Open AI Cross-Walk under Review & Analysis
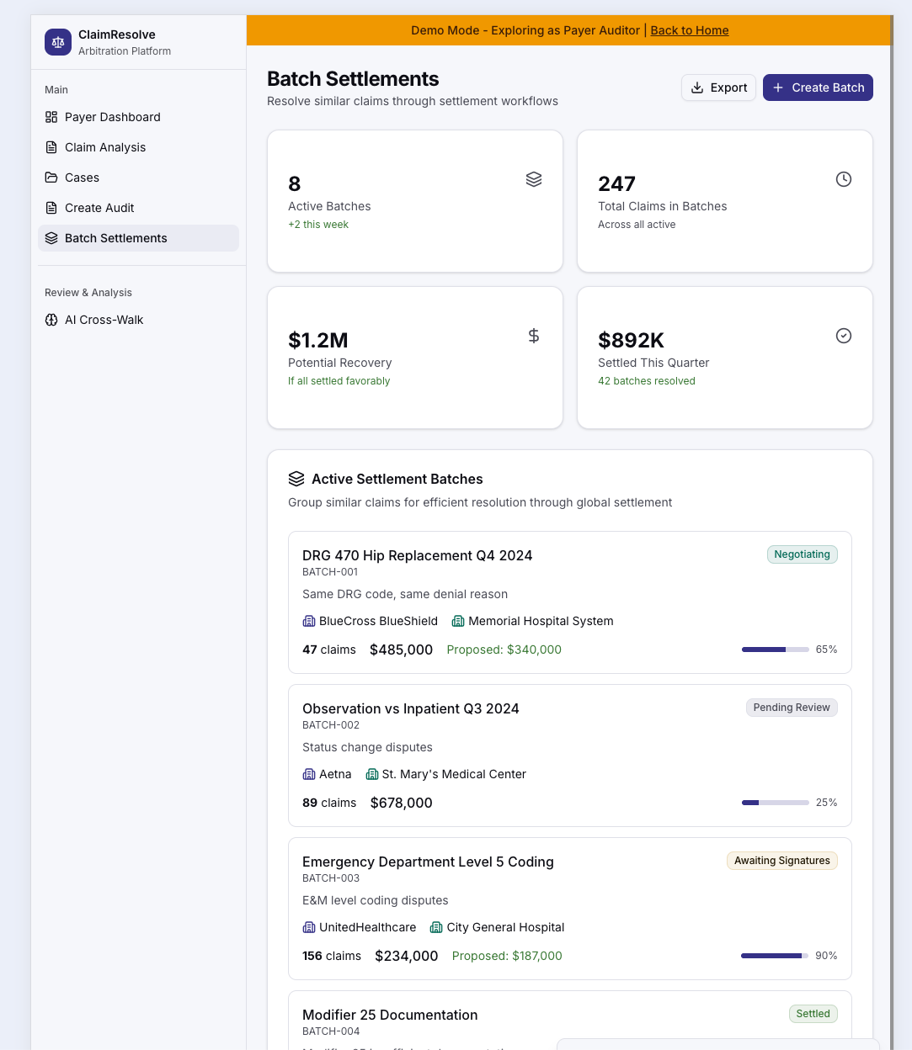 (138, 320)
